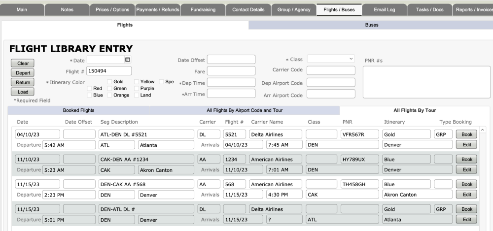Focus the Arr Airport Code field
Viewport: 493px width, 231px height.
coord(331,94)
